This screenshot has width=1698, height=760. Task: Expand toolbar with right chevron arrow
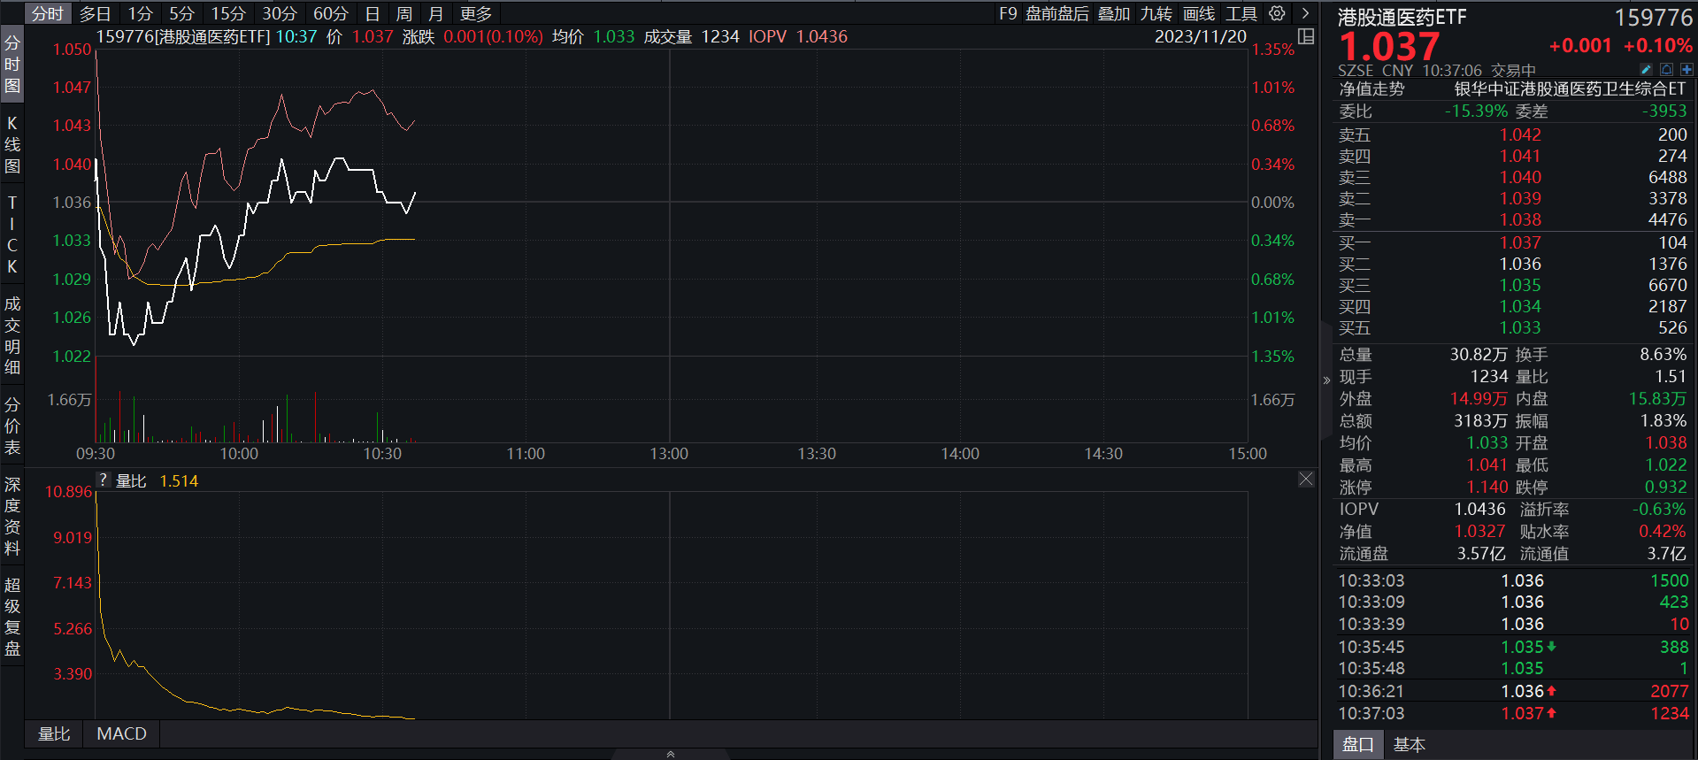(x=1305, y=13)
